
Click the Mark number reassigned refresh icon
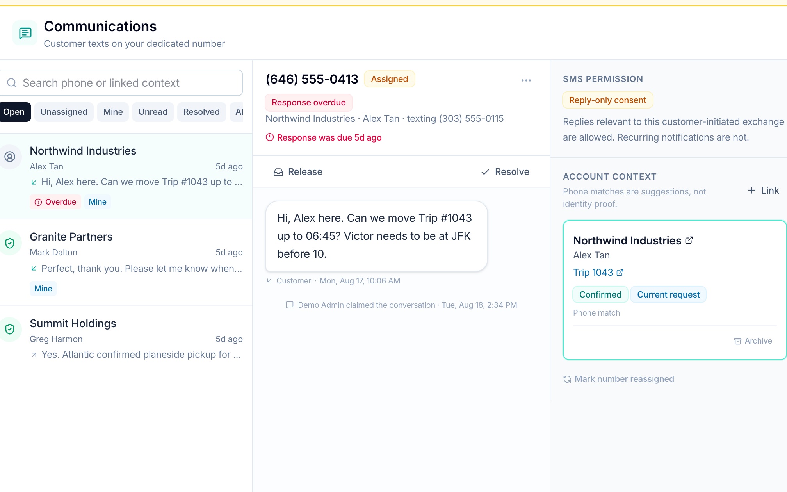tap(567, 379)
